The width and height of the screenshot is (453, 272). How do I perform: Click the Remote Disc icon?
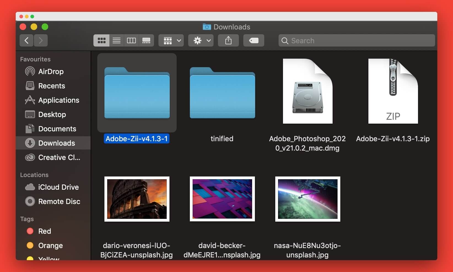pyautogui.click(x=30, y=201)
